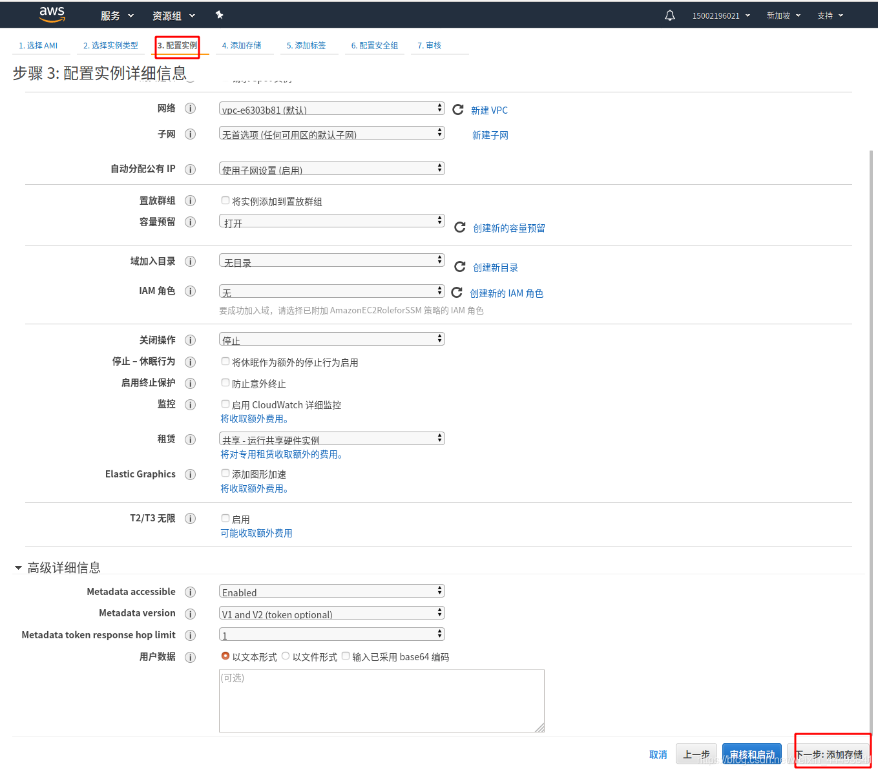Click 下一步: 添加存储 button
Image resolution: width=878 pixels, height=772 pixels.
tap(829, 754)
